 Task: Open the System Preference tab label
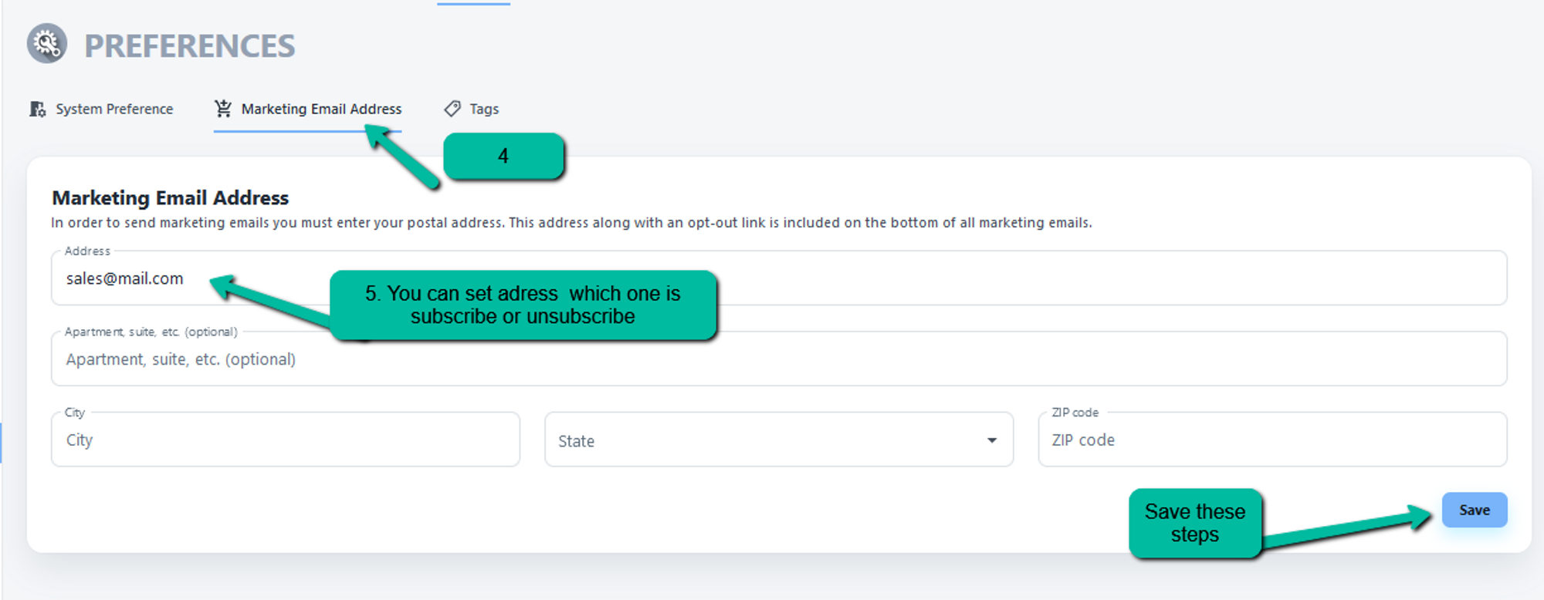[x=114, y=109]
